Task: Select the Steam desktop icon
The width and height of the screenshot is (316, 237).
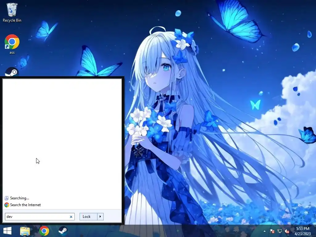Action: point(12,72)
